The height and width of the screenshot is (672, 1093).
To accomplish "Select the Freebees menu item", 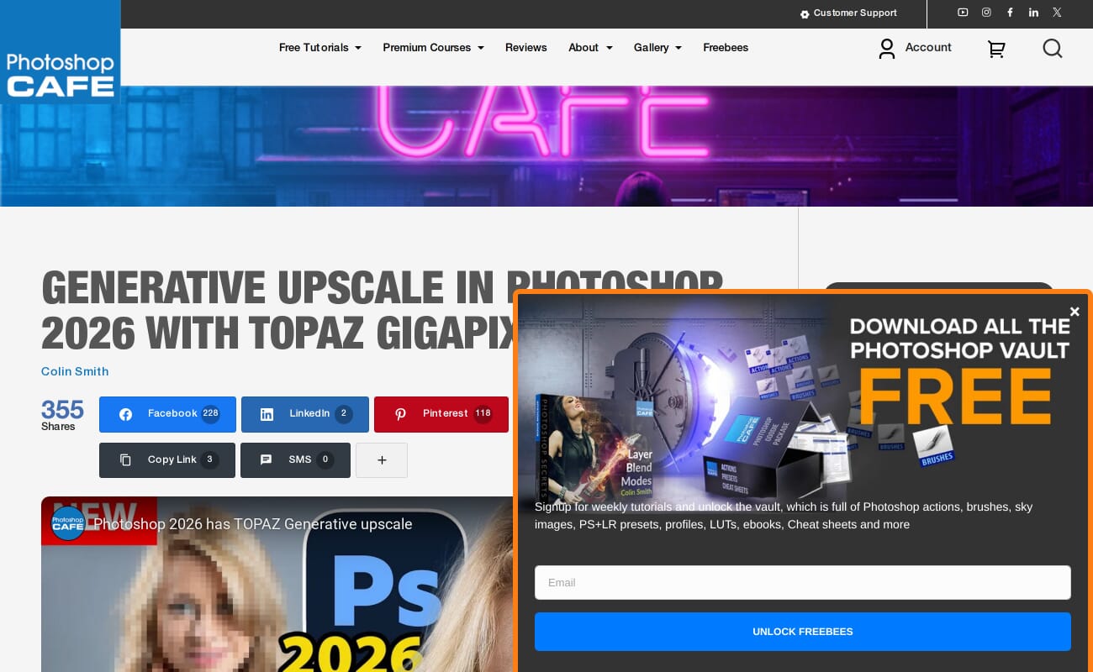I will click(x=725, y=48).
